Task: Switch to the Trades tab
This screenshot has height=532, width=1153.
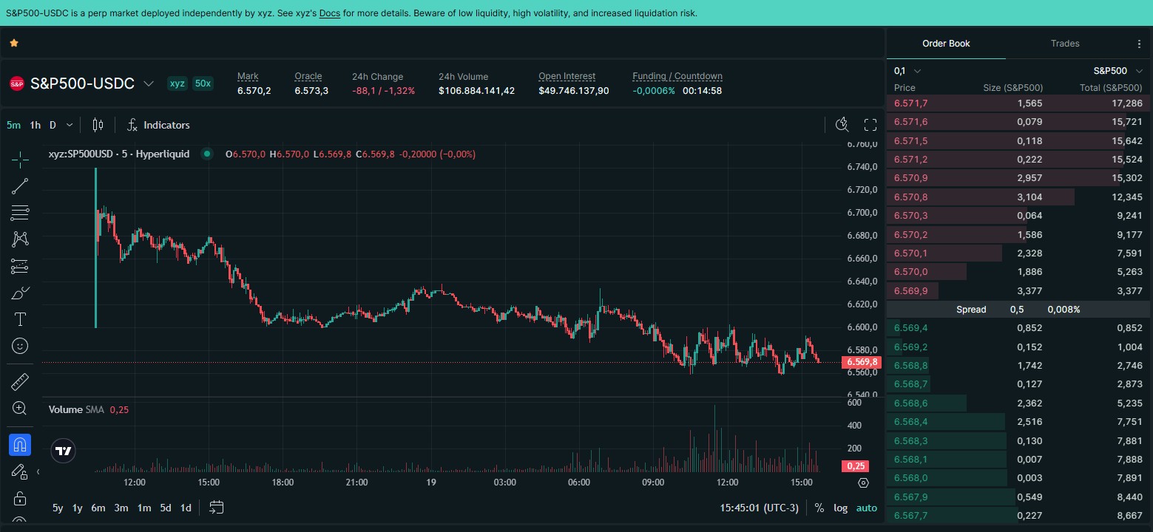Action: (x=1064, y=44)
